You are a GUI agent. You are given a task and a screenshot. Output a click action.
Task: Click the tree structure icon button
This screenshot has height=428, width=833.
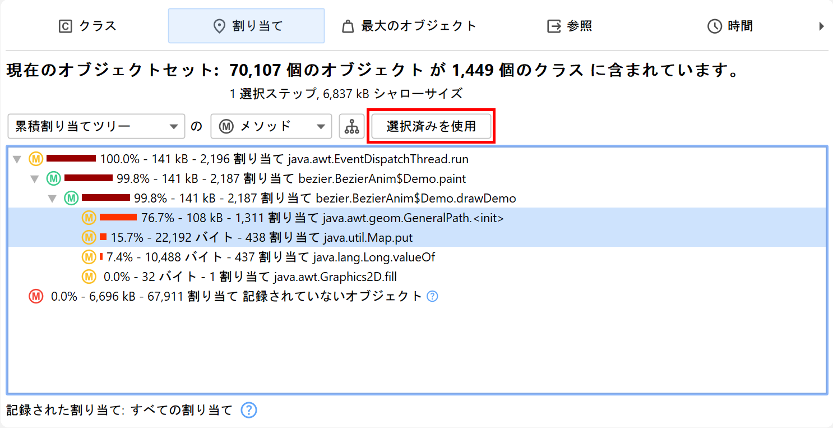pos(352,127)
